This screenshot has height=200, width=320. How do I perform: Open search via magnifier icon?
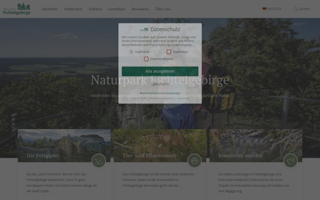295,9
